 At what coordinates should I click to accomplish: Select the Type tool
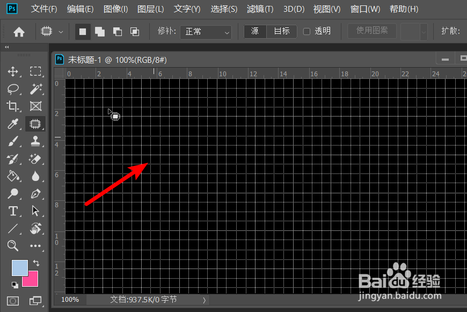13,211
